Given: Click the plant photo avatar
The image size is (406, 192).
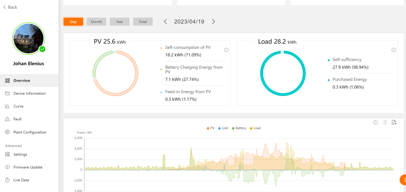Looking at the screenshot, I should [x=28, y=39].
